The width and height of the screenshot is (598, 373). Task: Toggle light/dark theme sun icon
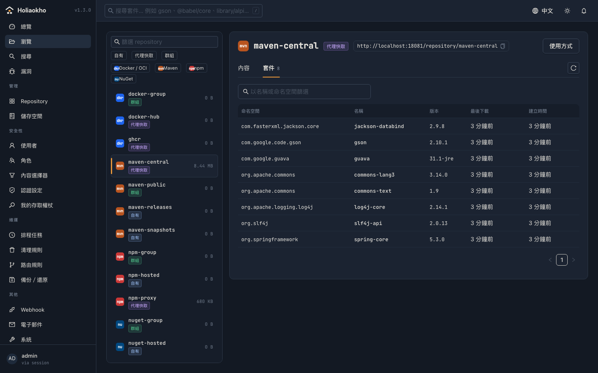[x=567, y=11]
